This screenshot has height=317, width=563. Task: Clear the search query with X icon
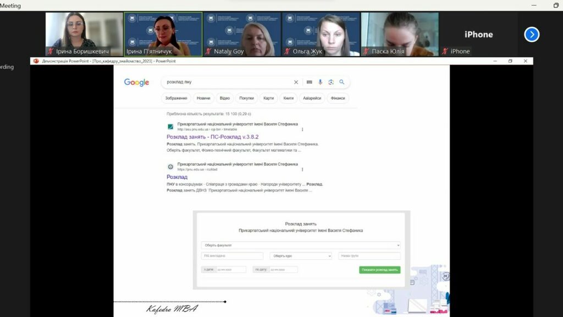296,82
